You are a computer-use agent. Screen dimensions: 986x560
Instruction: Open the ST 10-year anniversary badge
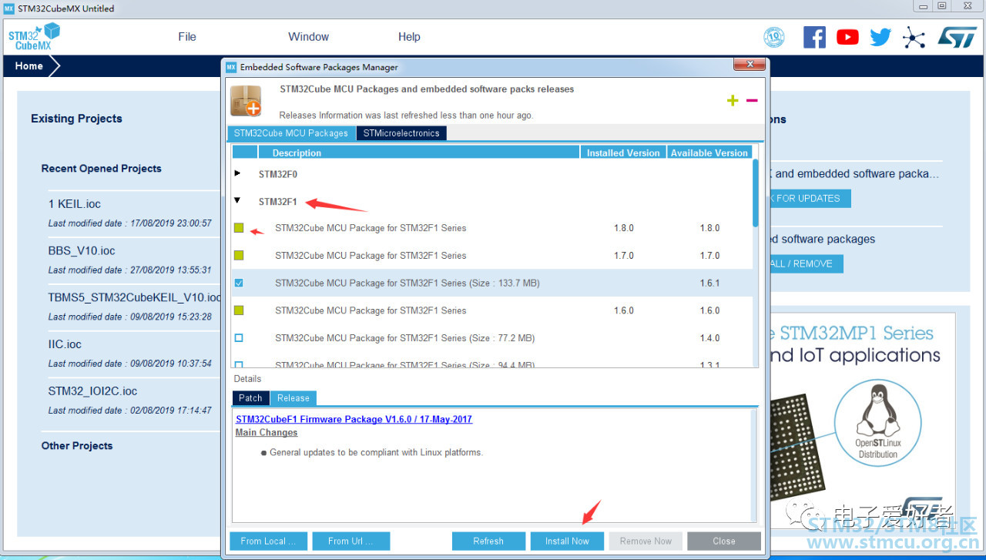pyautogui.click(x=773, y=37)
